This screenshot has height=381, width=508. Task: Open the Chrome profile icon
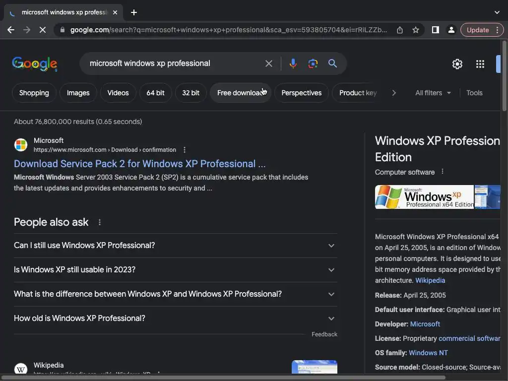(x=451, y=30)
